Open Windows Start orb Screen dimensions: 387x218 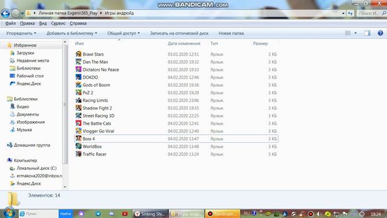click(x=10, y=213)
